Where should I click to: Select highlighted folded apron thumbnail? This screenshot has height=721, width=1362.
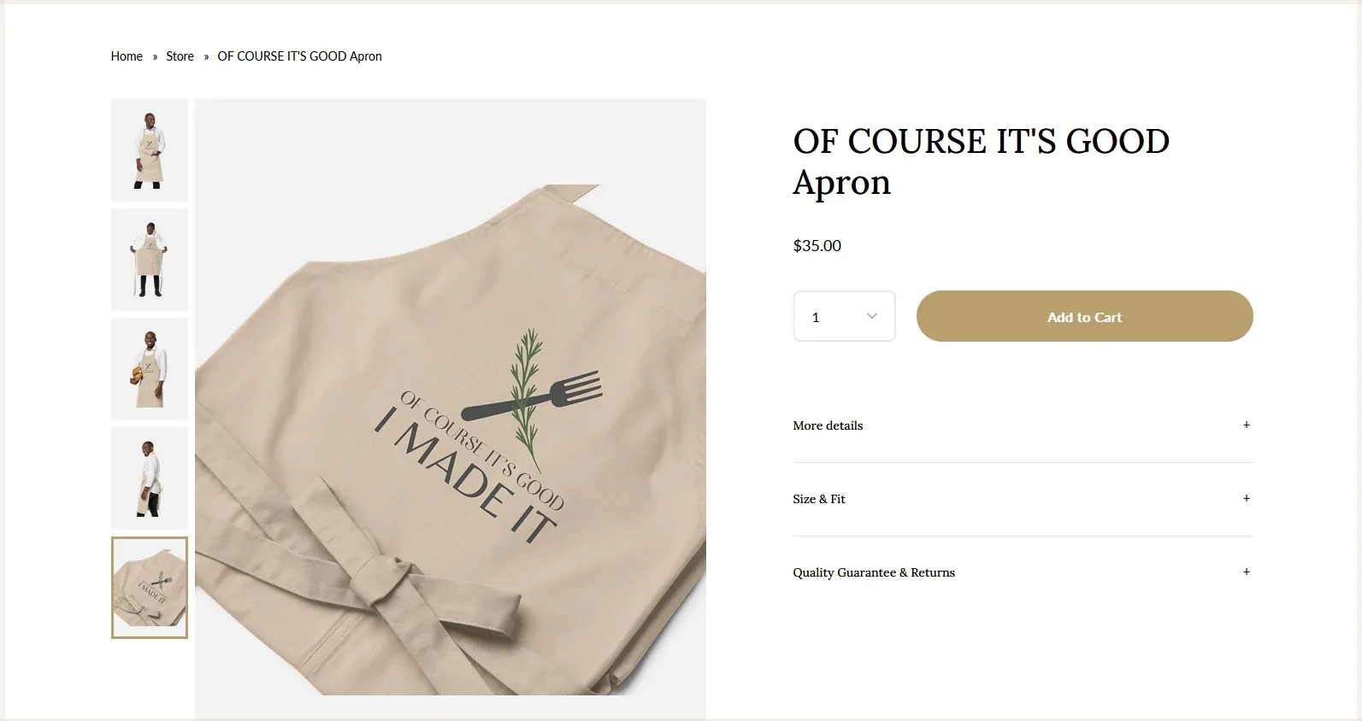150,588
